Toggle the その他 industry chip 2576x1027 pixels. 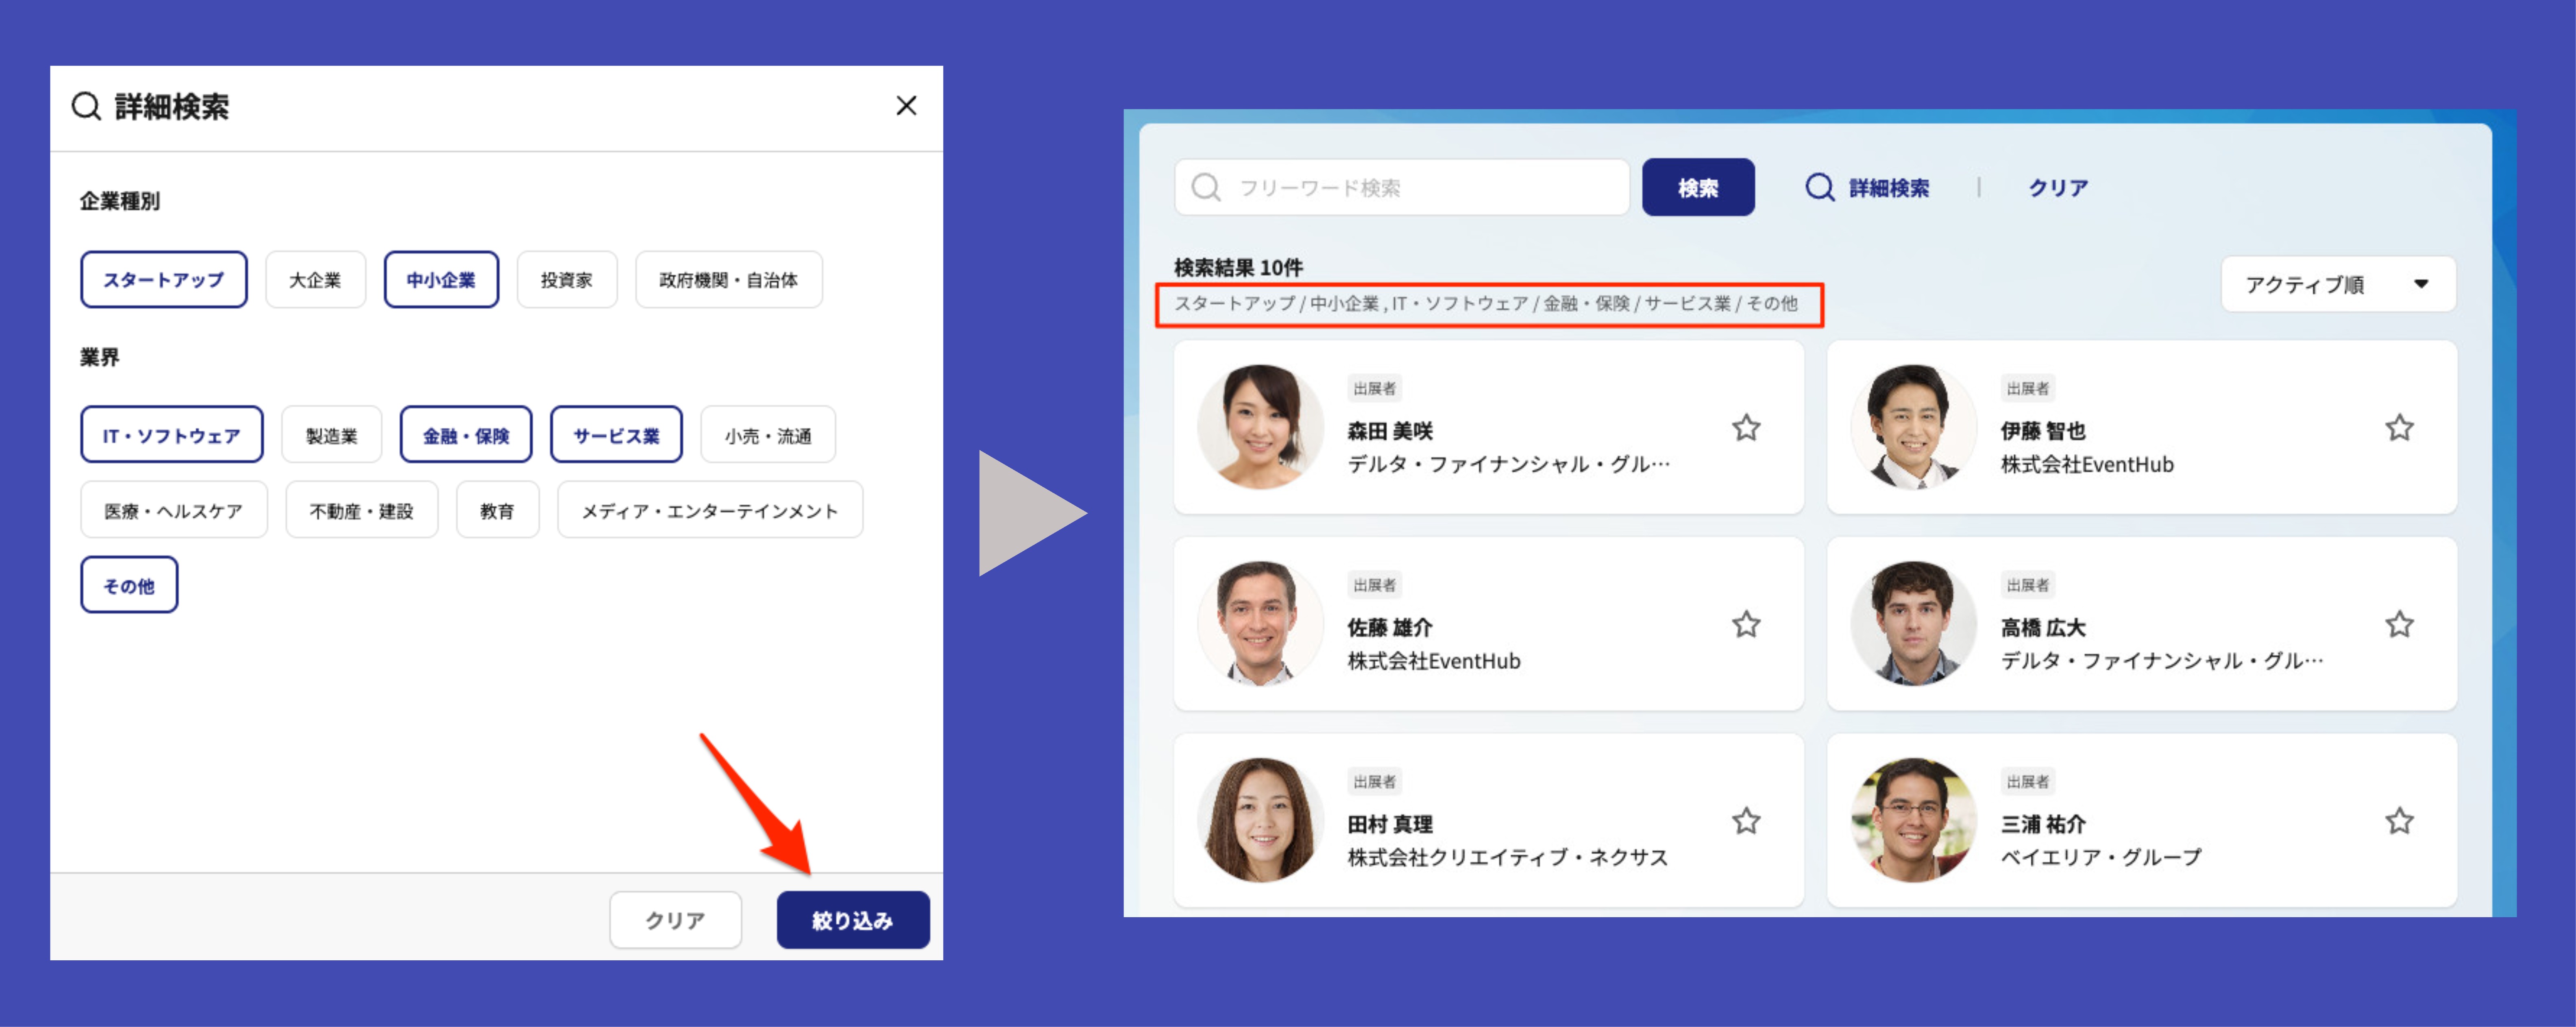pyautogui.click(x=129, y=585)
